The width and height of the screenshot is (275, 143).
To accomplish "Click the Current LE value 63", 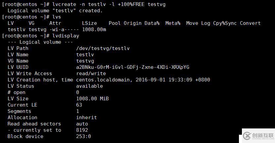I will [x=79, y=105].
